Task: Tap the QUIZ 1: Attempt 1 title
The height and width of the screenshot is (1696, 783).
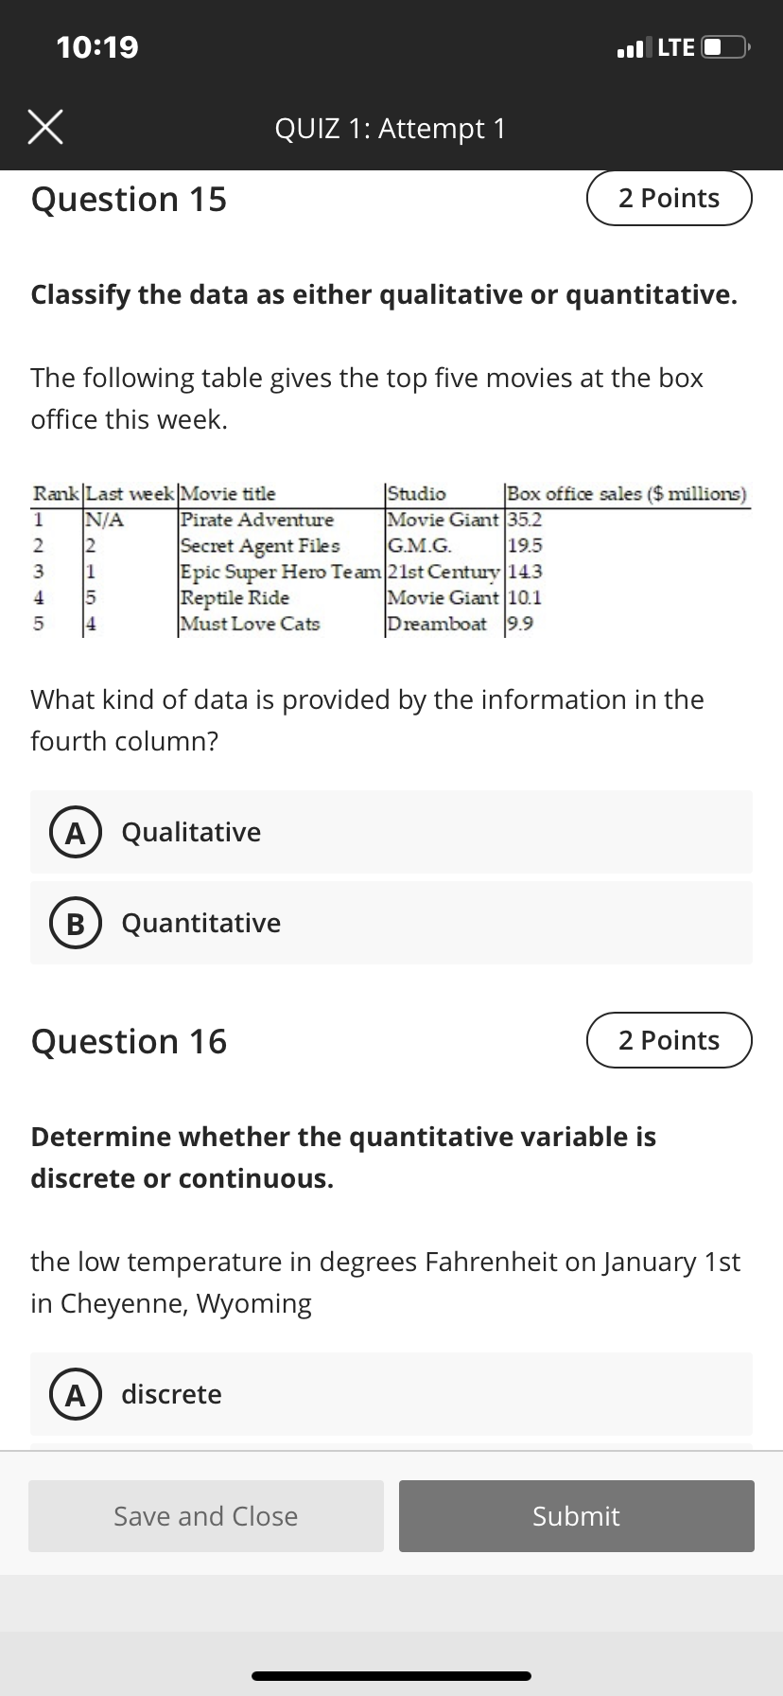Action: tap(391, 128)
